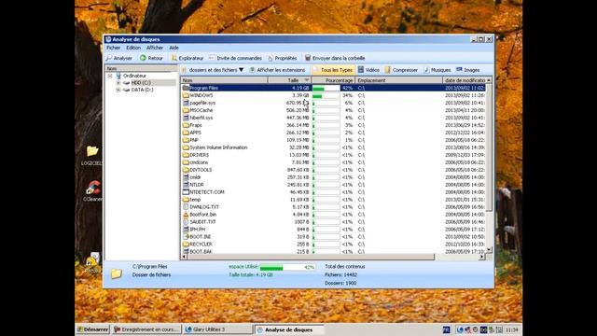Collapse the Ordinateur tree node
Screen dimensions: 597x336
click(x=110, y=76)
